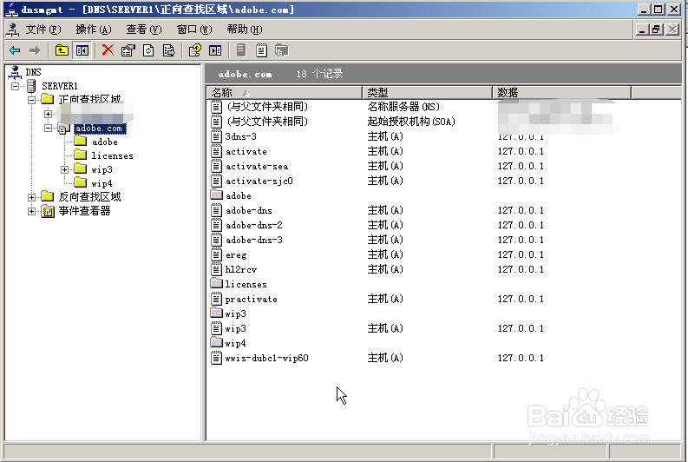
Task: Click the ereg record document icon
Action: pos(216,254)
